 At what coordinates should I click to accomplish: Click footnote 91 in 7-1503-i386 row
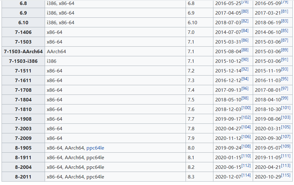[x=285, y=60]
